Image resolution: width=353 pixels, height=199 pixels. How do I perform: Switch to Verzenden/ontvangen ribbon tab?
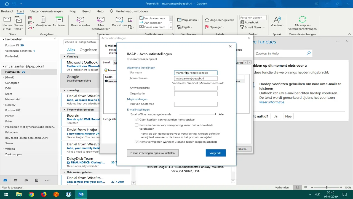pyautogui.click(x=46, y=11)
